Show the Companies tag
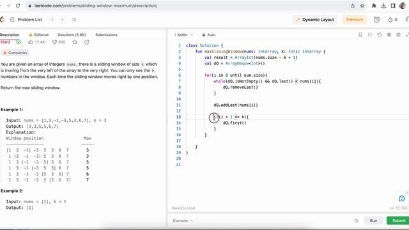 tap(15, 52)
